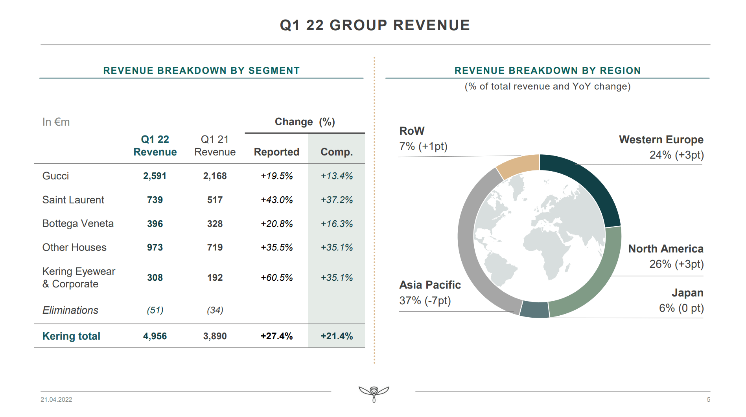Click Bottega Veneta comparable change '+16.3%'

337,224
